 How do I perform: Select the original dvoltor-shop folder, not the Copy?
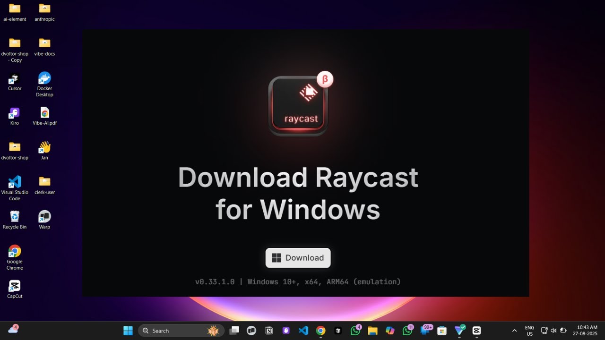click(15, 151)
